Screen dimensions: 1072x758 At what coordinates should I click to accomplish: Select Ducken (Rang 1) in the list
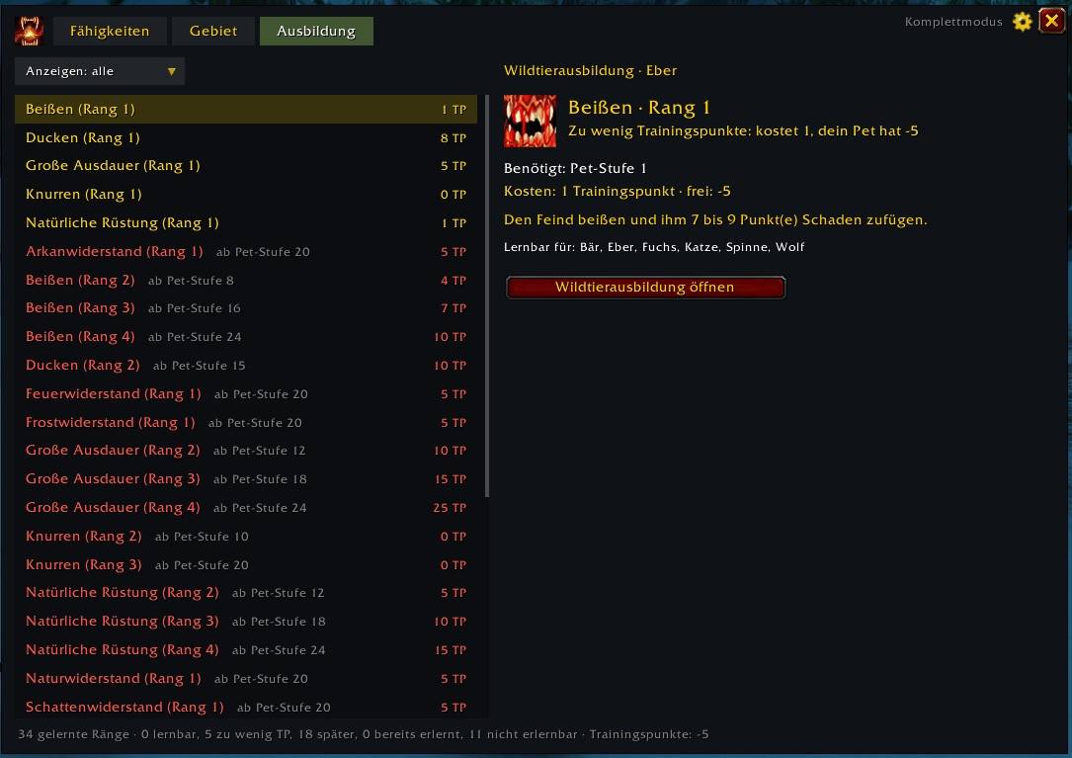click(246, 138)
